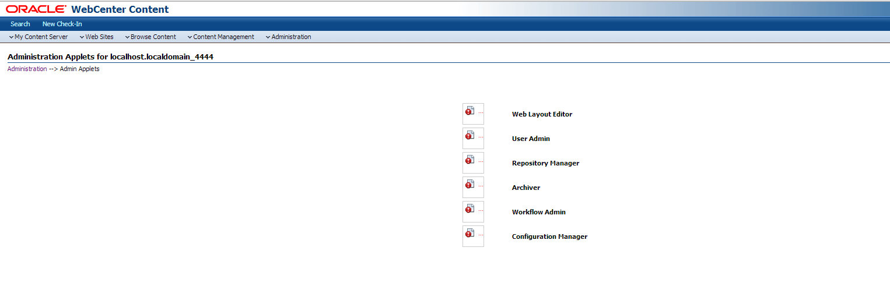Image resolution: width=890 pixels, height=300 pixels.
Task: Expand the My Content Server menu
Action: pyautogui.click(x=38, y=37)
